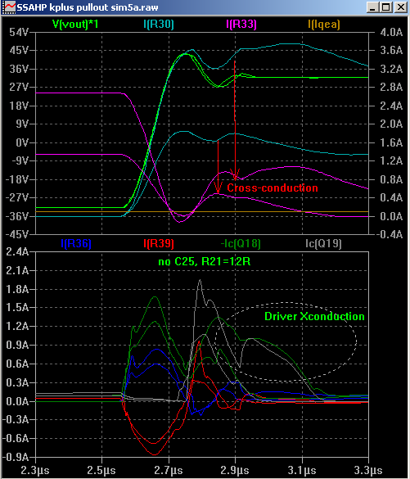This screenshot has width=410, height=479.
Task: Click the V(vout)*1 trace label
Action: coord(75,24)
